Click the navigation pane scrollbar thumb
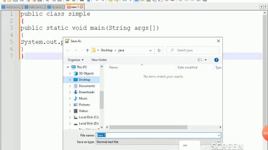The width and height of the screenshot is (268, 150). tap(101, 100)
